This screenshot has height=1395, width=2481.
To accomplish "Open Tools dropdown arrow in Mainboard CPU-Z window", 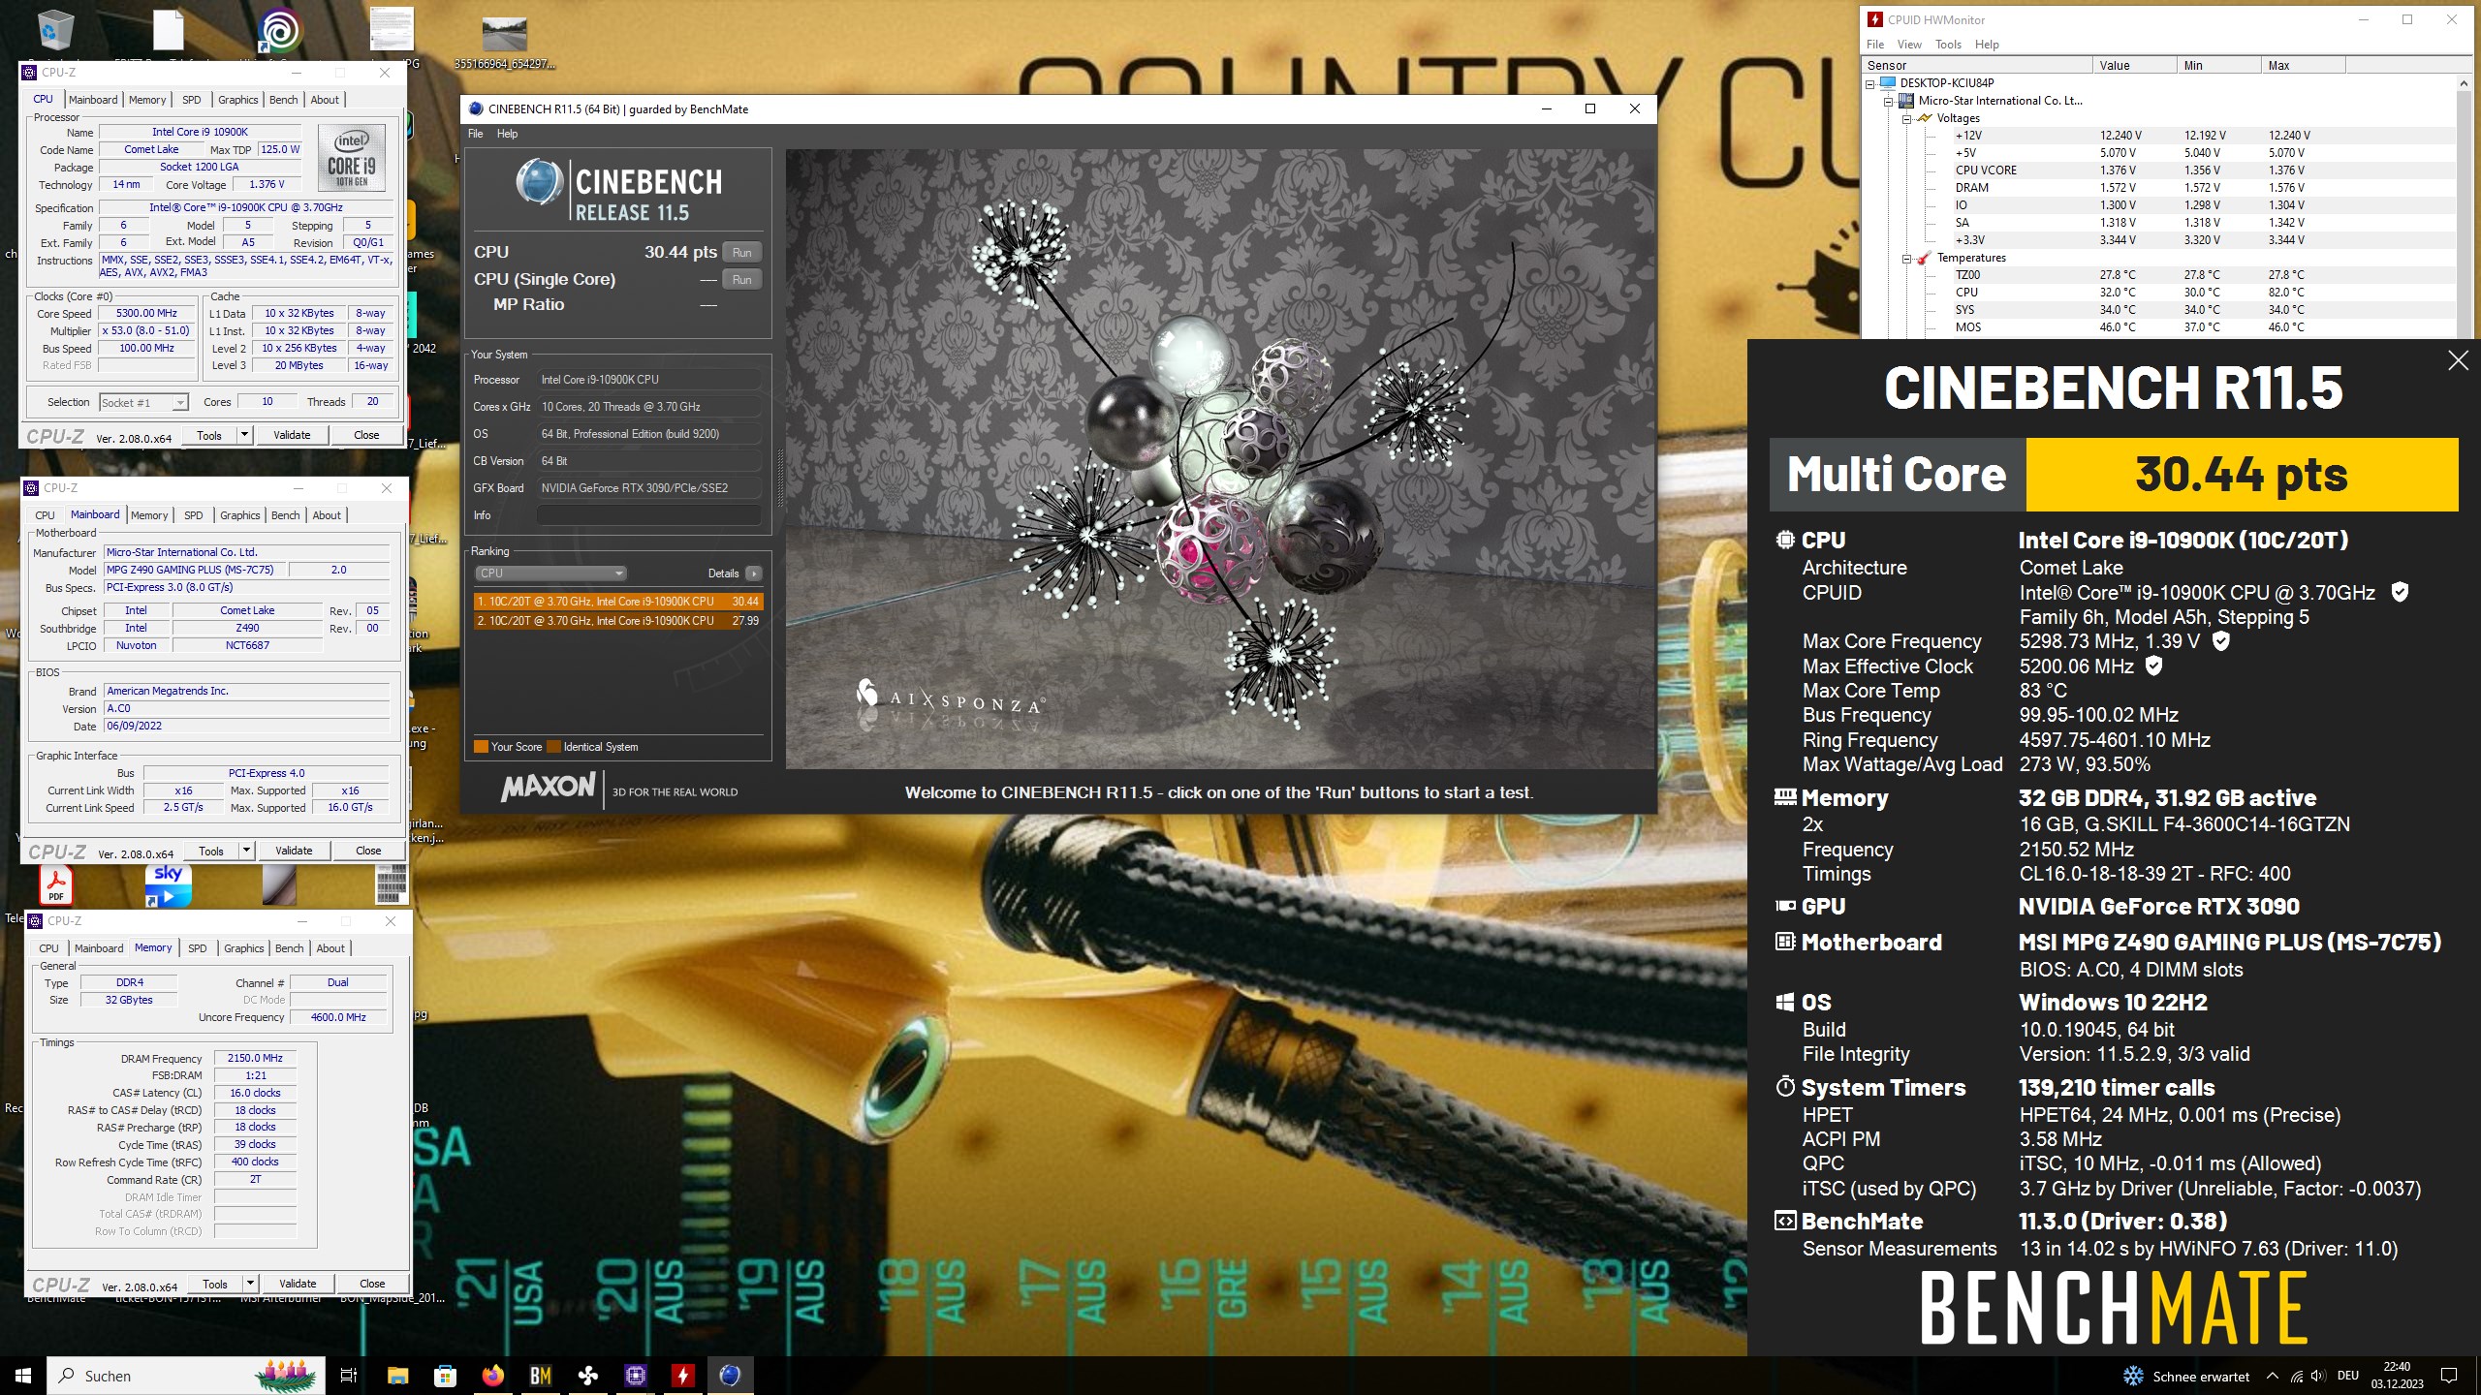I will 247,851.
